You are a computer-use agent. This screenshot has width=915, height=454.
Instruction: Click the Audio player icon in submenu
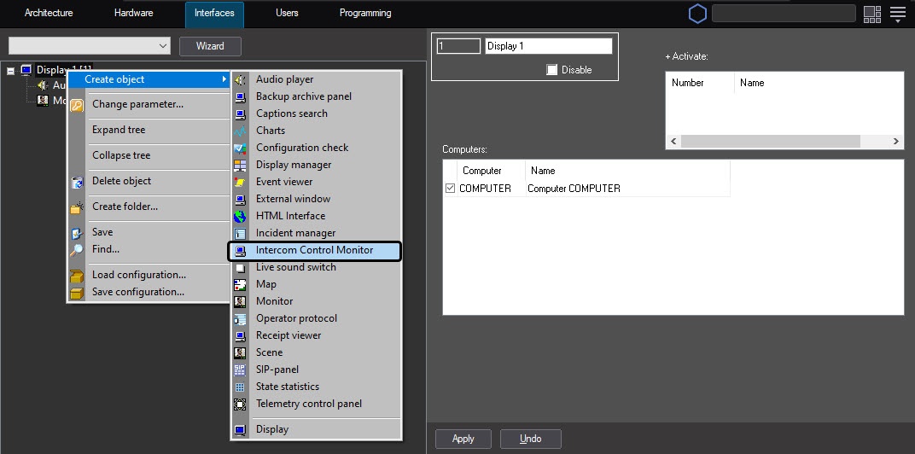click(240, 79)
